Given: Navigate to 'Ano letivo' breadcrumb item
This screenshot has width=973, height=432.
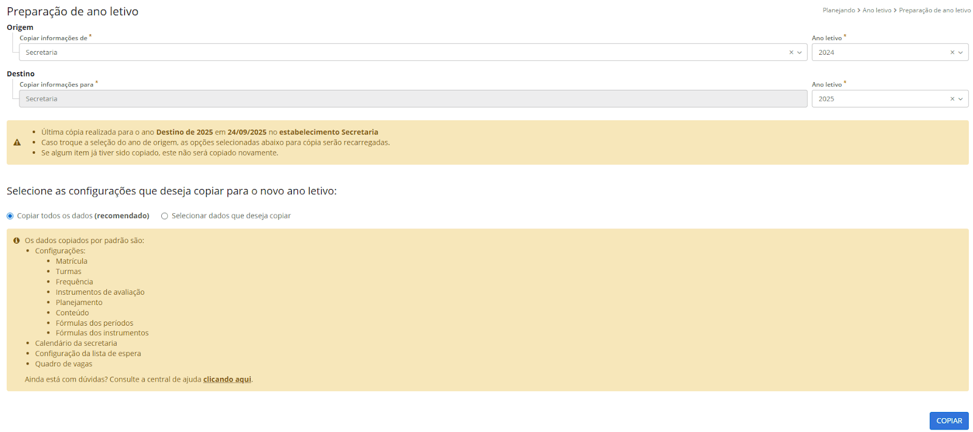Looking at the screenshot, I should pos(876,10).
